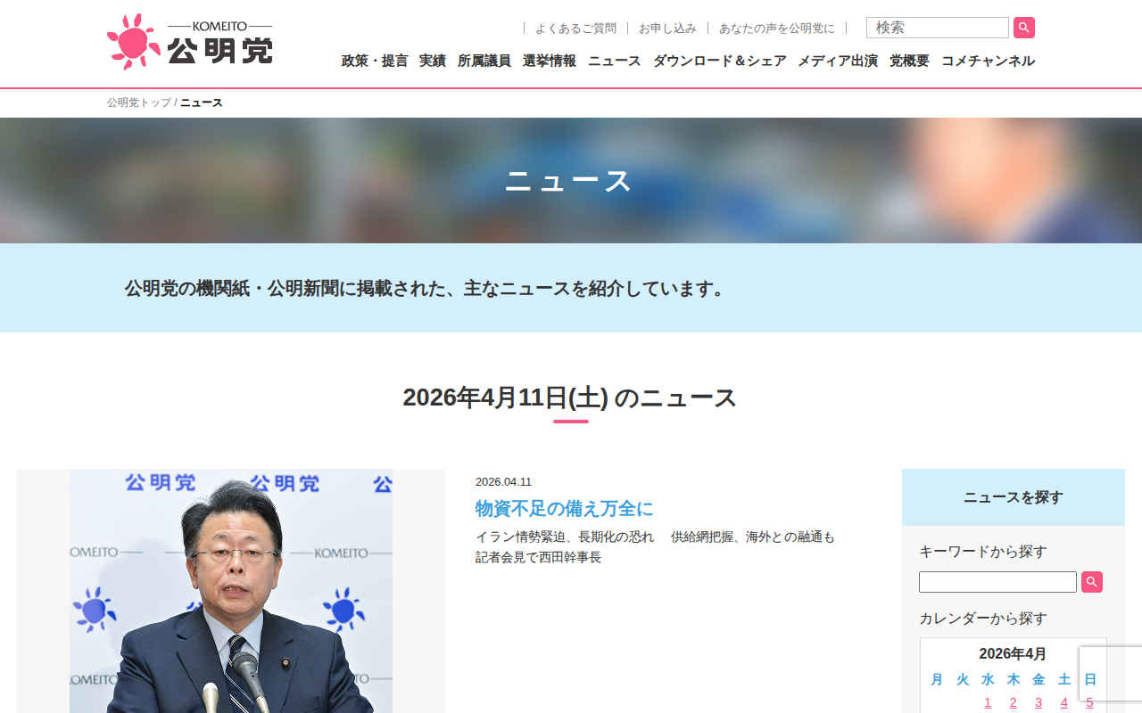
Task: Open the 政策・提言 menu
Action: 375,61
